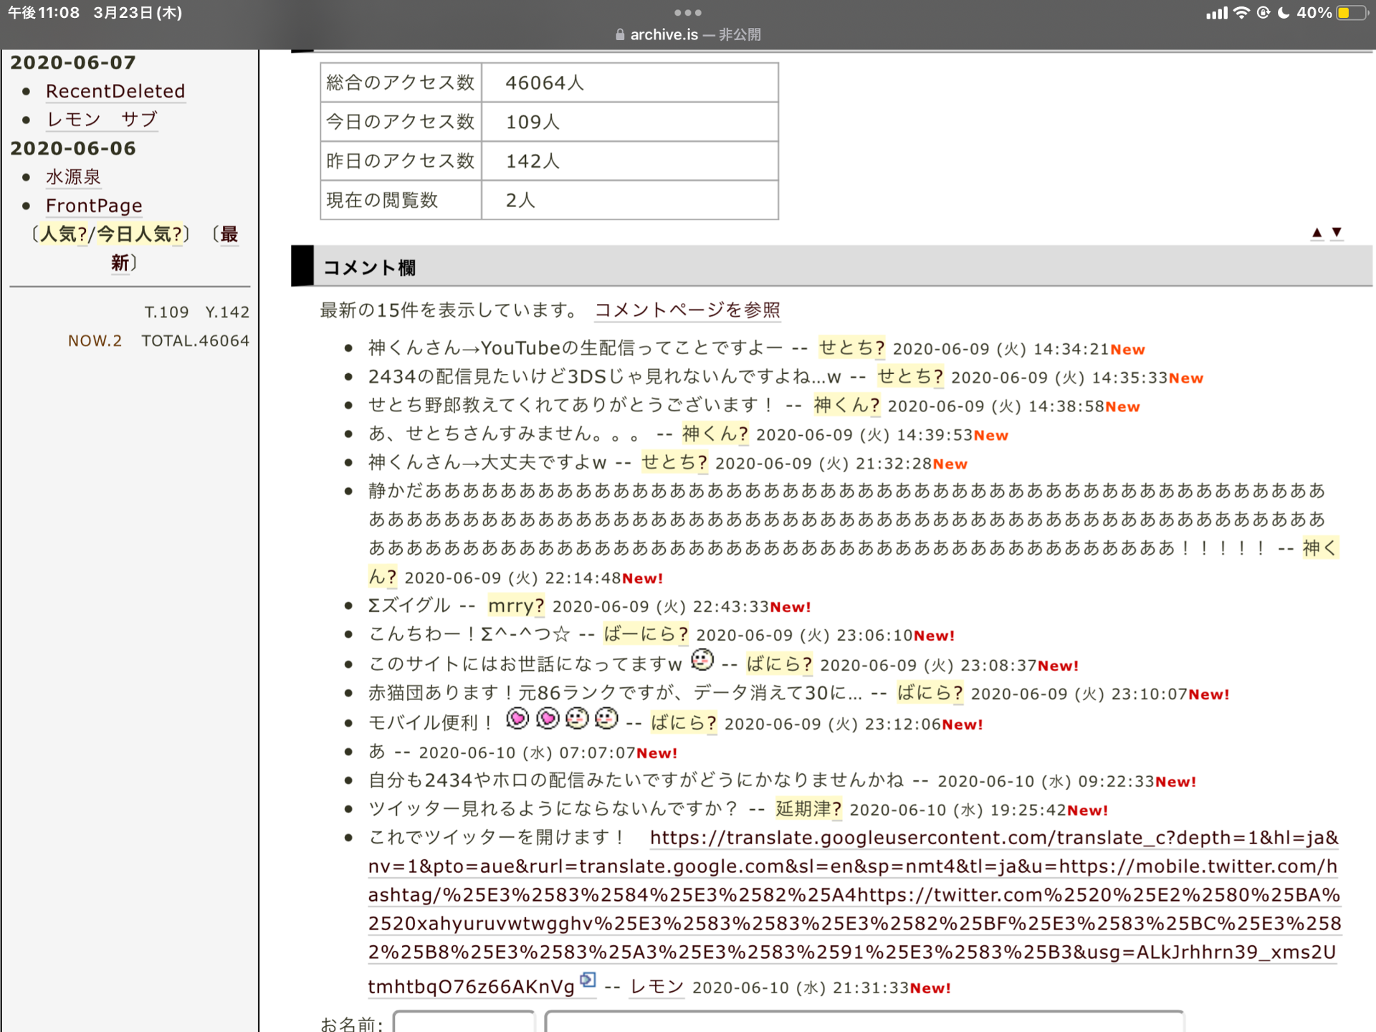Focus the wide comment text input field
This screenshot has width=1376, height=1032.
click(864, 1023)
